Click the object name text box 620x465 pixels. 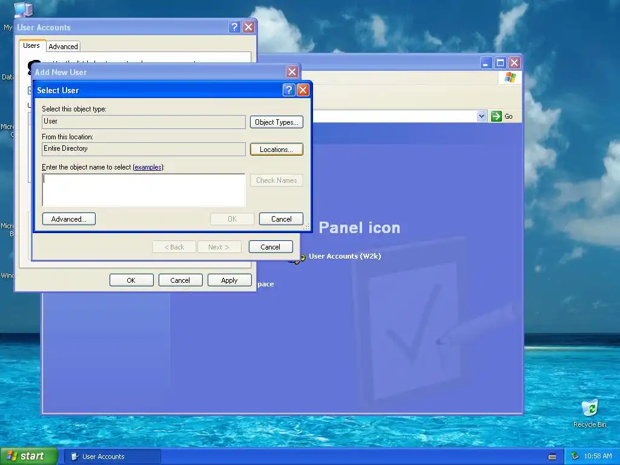pyautogui.click(x=143, y=190)
